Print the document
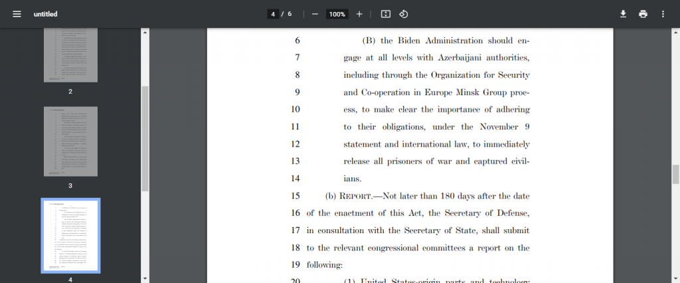This screenshot has width=680, height=283. tap(643, 14)
